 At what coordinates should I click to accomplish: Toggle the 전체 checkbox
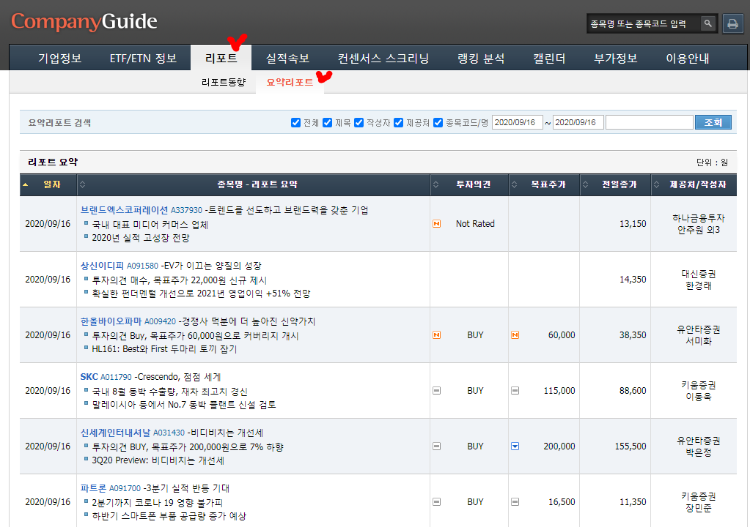[x=295, y=123]
